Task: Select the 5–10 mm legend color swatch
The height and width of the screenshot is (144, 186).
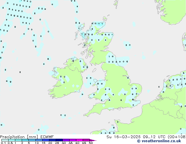Action: (x=32, y=140)
